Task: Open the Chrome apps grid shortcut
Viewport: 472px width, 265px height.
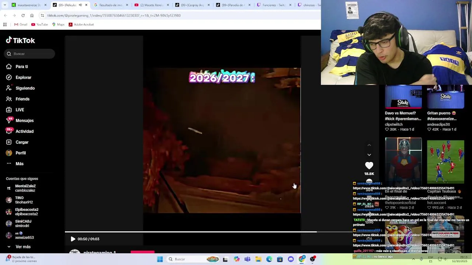Action: (5, 25)
